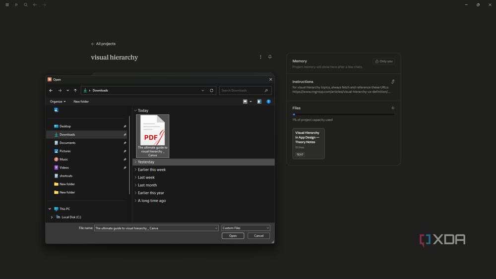The width and height of the screenshot is (496, 279).
Task: Open the Organize menu
Action: point(58,102)
